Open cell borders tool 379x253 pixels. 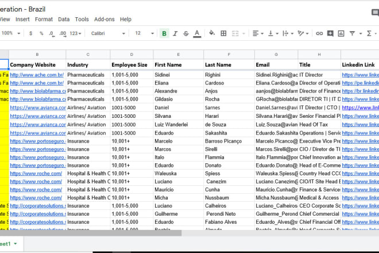click(x=223, y=33)
